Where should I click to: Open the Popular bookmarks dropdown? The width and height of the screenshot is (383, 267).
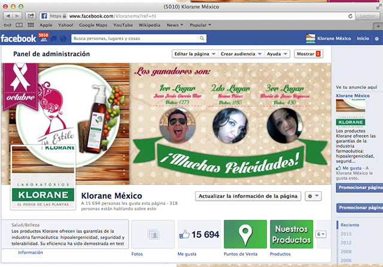[200, 25]
